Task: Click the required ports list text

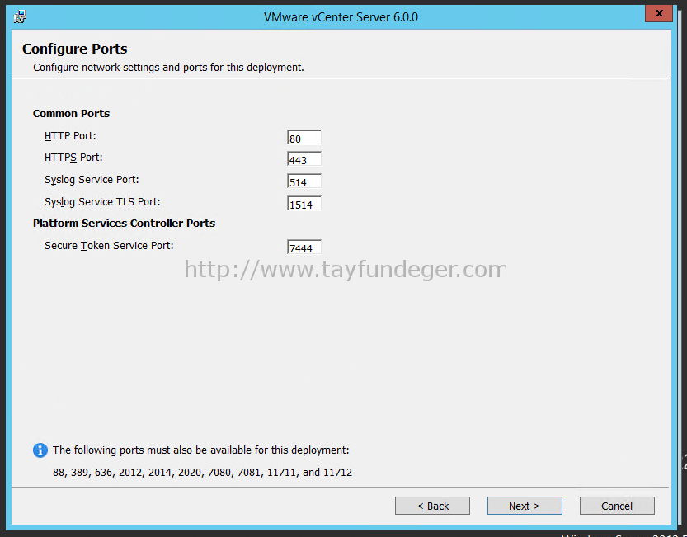Action: pyautogui.click(x=202, y=473)
